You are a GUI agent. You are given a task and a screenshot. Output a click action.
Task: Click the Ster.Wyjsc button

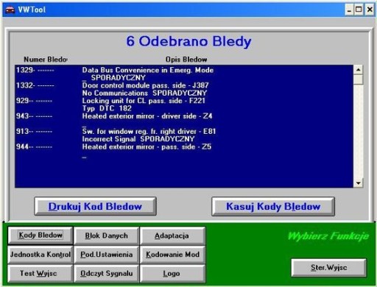click(x=328, y=267)
